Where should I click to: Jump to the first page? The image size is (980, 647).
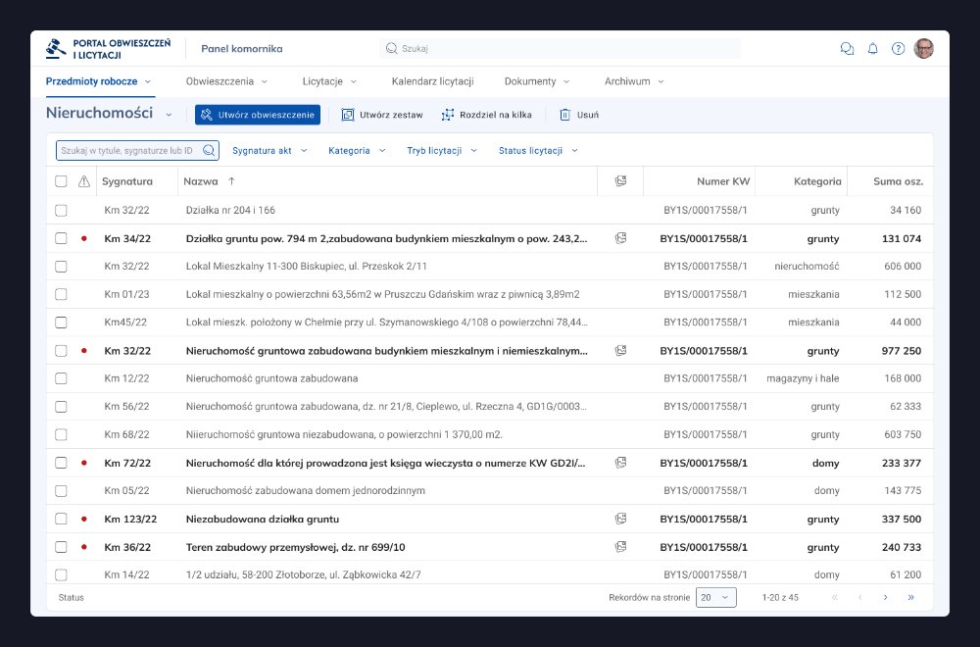[x=834, y=598]
